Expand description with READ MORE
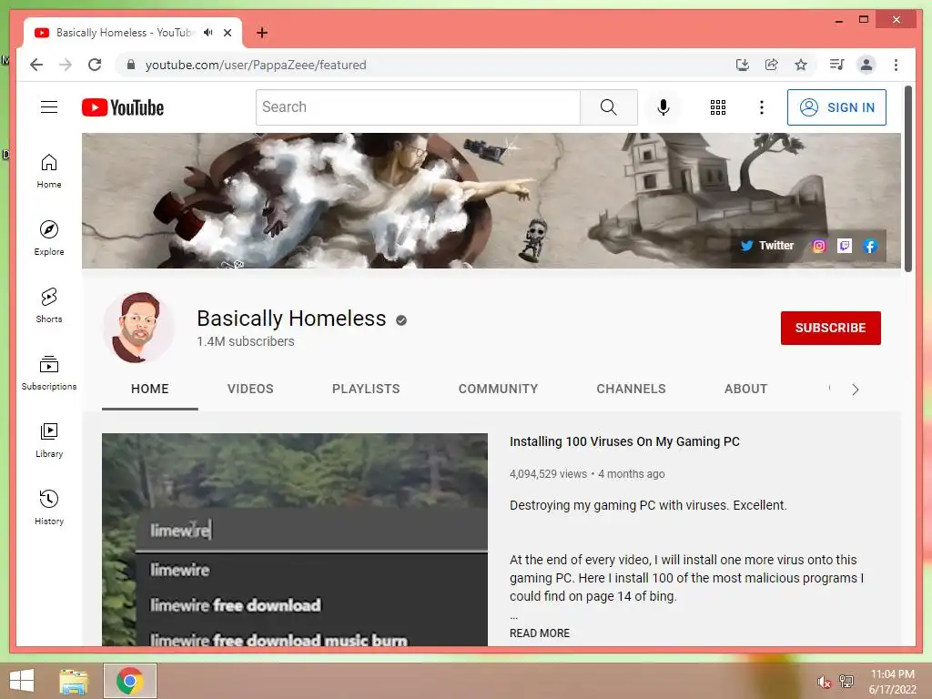The height and width of the screenshot is (699, 932). pyautogui.click(x=539, y=633)
